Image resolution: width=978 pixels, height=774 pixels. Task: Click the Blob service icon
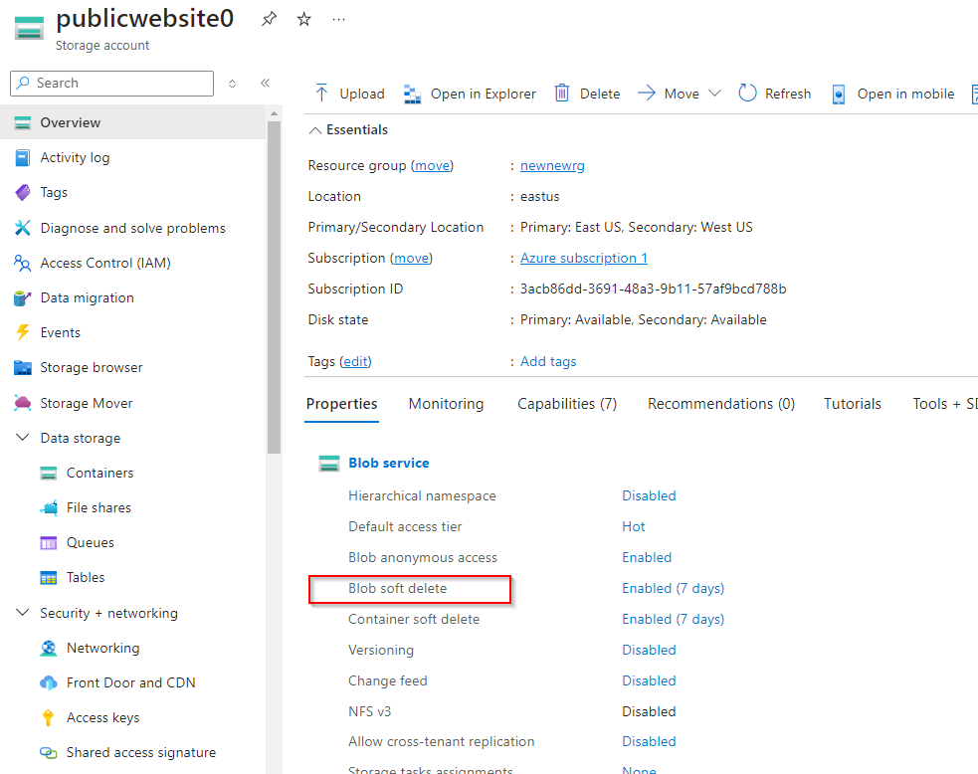(x=329, y=463)
